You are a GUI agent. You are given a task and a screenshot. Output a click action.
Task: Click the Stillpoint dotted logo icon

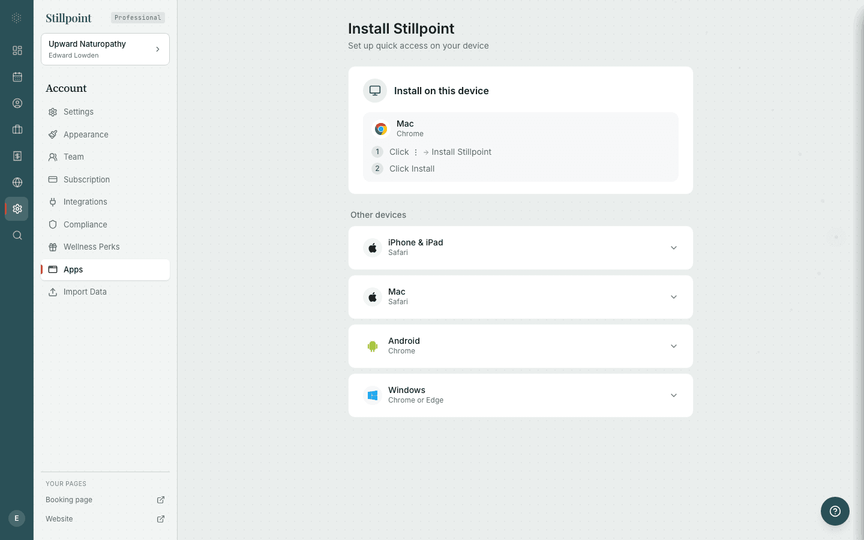click(x=17, y=18)
